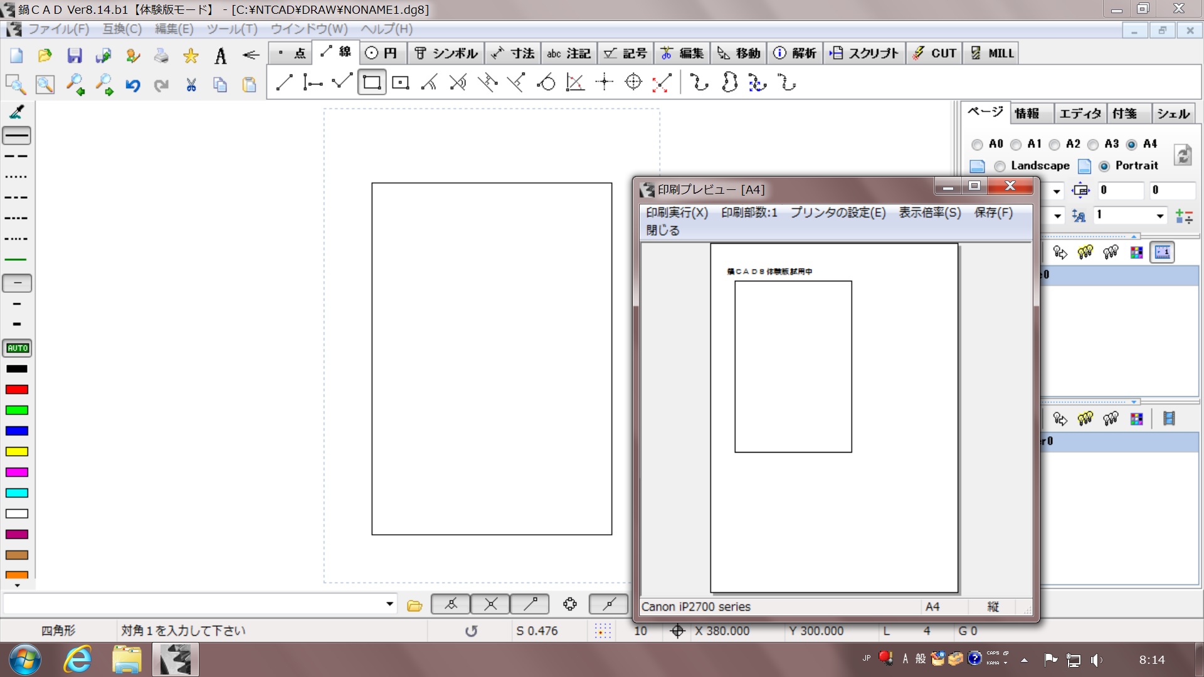Select A2 paper size radio button
The height and width of the screenshot is (677, 1204).
point(1055,145)
